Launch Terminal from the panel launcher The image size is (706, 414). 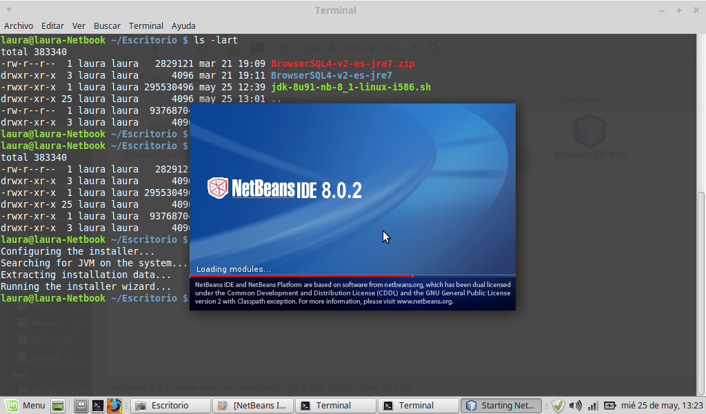98,406
